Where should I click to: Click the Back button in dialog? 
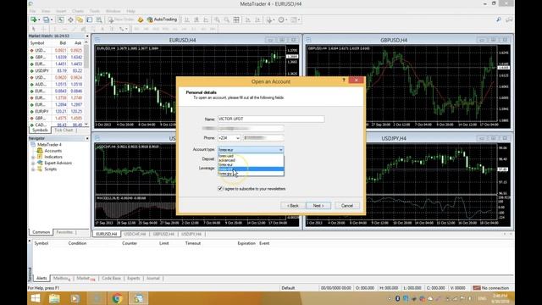tap(293, 206)
